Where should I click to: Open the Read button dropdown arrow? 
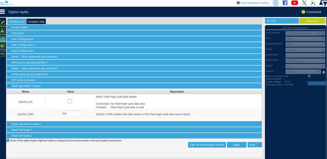260,145
